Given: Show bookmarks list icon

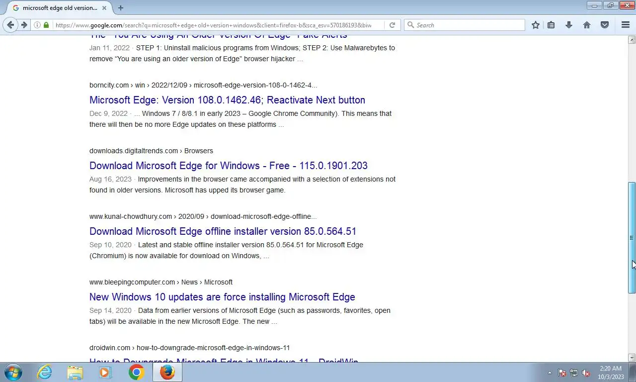Looking at the screenshot, I should pyautogui.click(x=551, y=25).
